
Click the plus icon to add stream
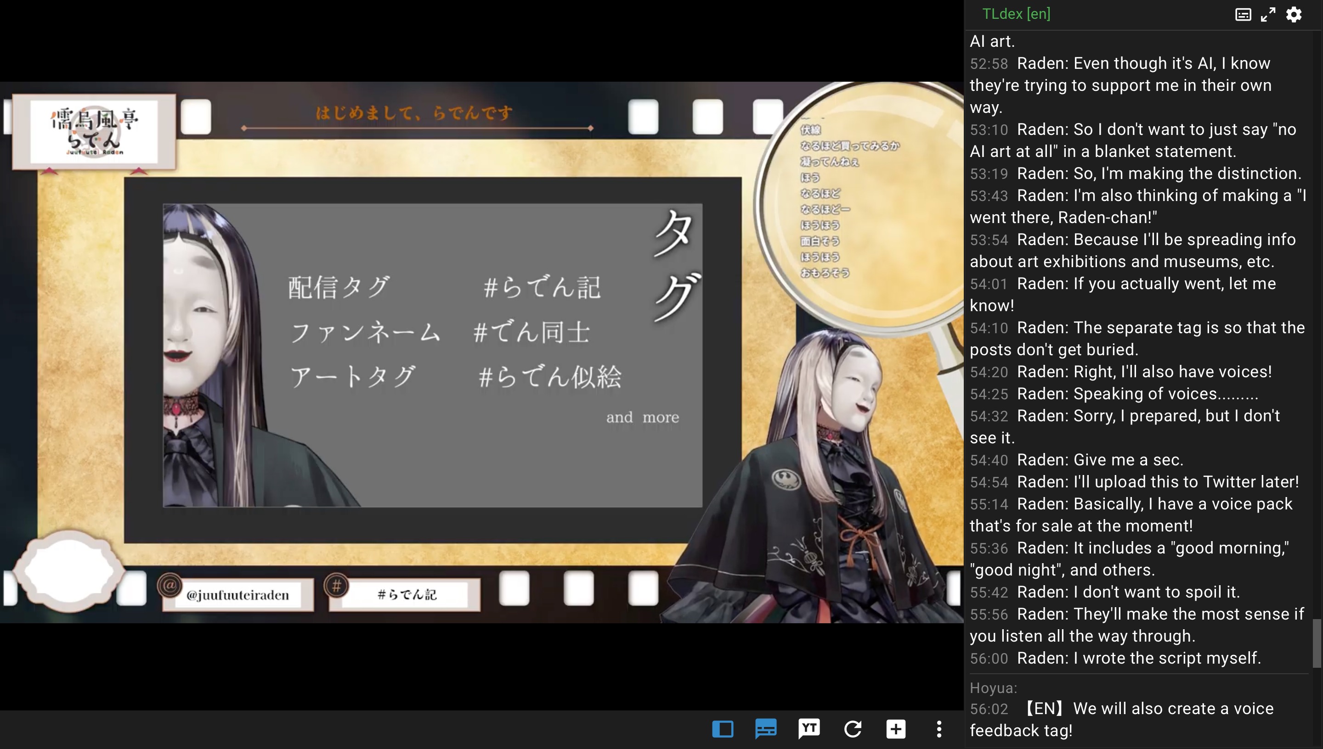coord(896,729)
